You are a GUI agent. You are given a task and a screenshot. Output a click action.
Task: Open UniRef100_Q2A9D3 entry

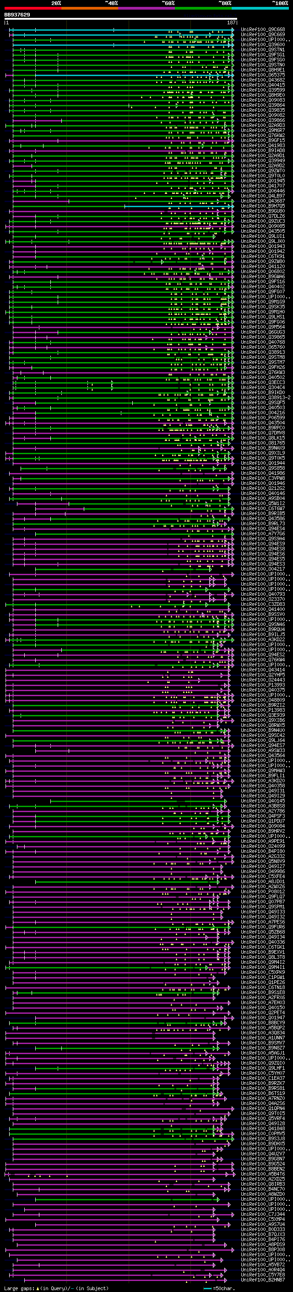[263, 126]
